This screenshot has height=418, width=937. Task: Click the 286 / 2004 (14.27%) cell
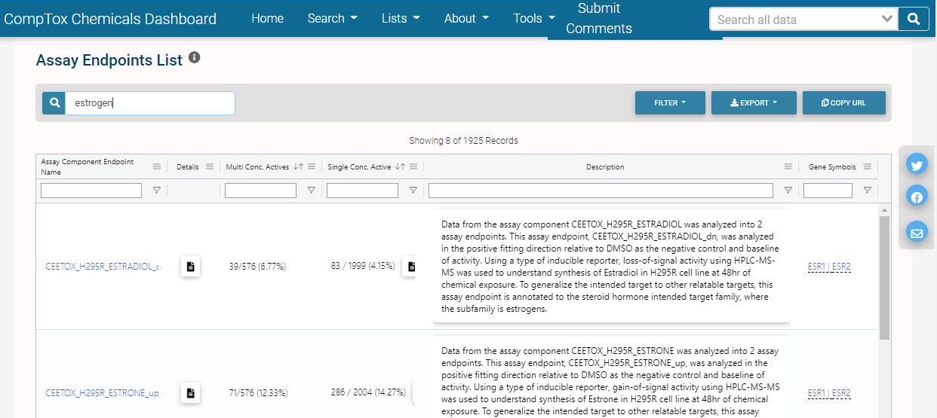[x=368, y=392]
